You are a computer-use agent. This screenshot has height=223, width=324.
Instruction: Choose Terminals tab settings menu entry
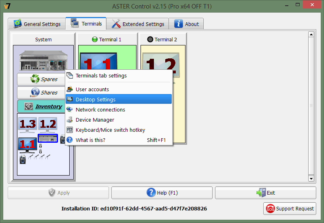pos(119,76)
